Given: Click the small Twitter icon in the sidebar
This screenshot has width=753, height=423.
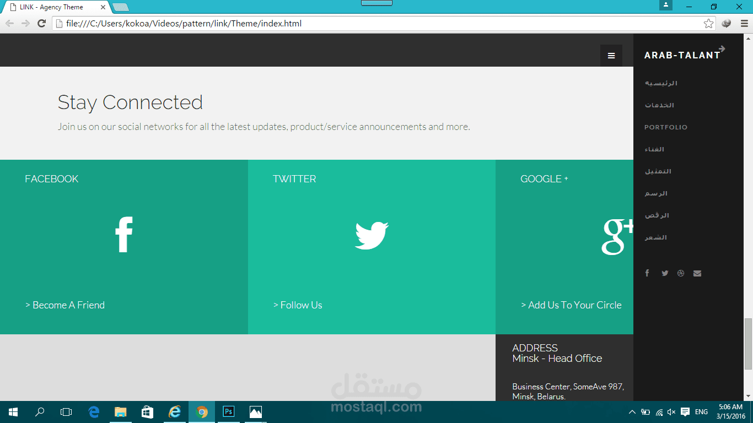Looking at the screenshot, I should (664, 273).
